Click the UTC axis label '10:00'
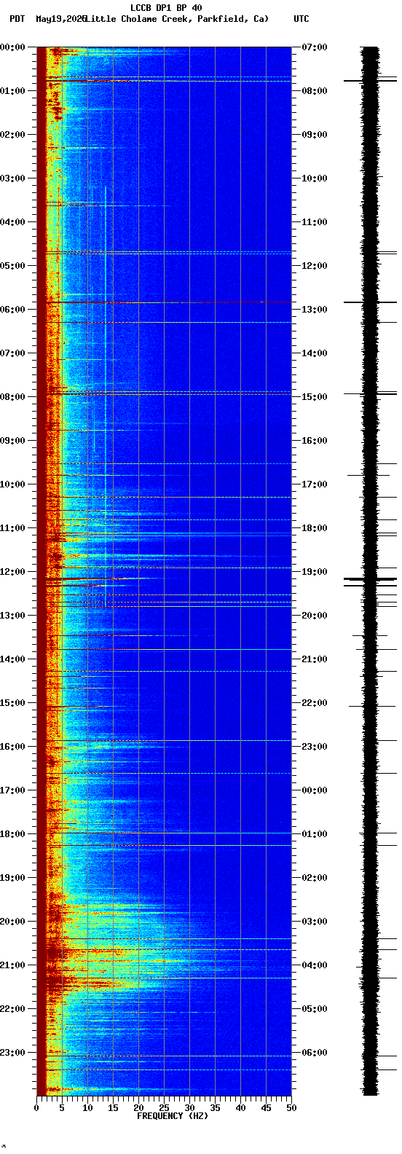 tap(315, 178)
